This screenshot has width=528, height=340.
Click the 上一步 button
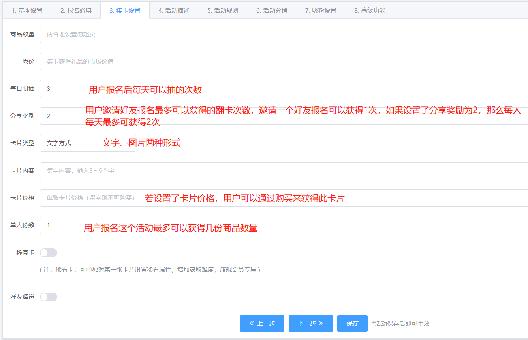pyautogui.click(x=262, y=323)
